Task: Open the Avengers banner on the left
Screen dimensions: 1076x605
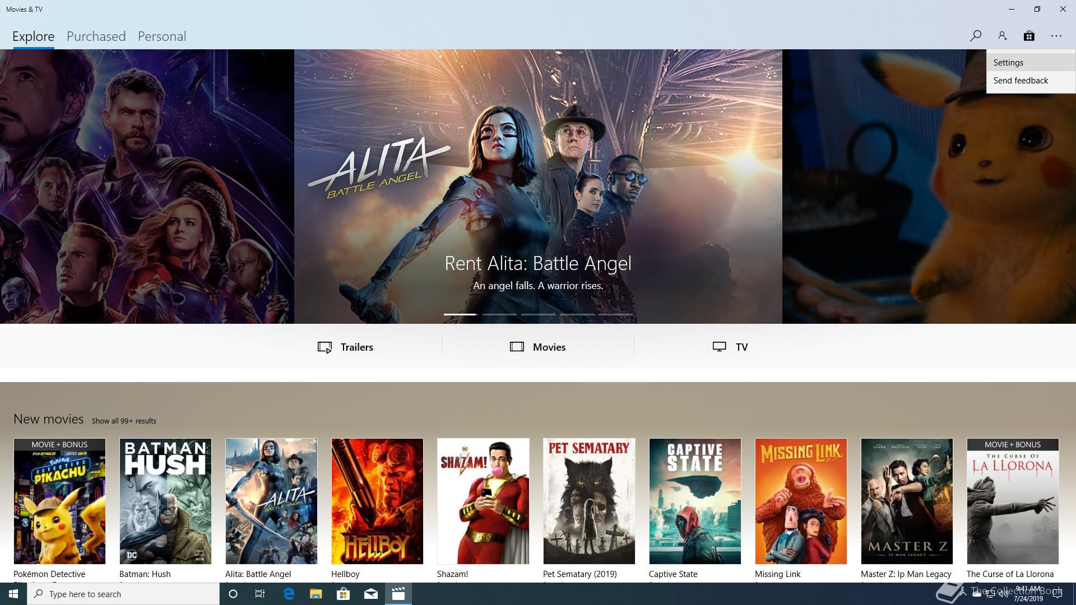Action: click(x=147, y=187)
